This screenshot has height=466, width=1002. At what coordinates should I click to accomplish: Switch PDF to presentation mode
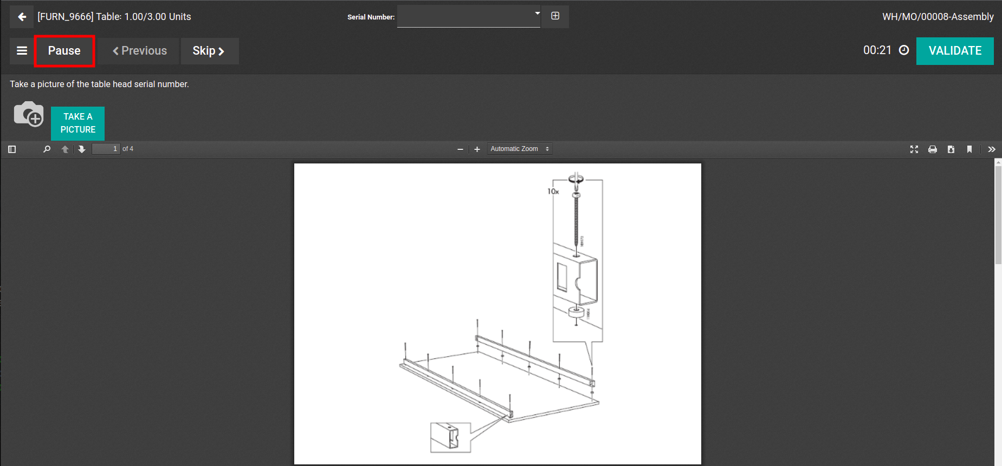[914, 149]
